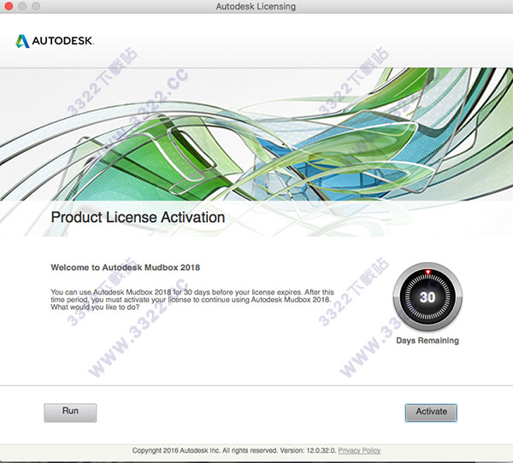Click the Run button
513x463 pixels.
pos(70,412)
